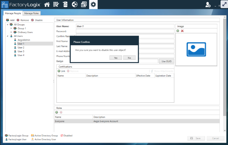Switch to the Manage Roles tab
Screen dimensions: 228x145
click(x=31, y=13)
